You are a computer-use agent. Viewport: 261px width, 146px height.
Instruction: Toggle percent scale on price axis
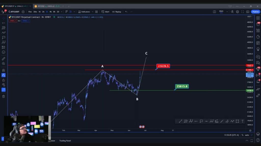point(242,135)
